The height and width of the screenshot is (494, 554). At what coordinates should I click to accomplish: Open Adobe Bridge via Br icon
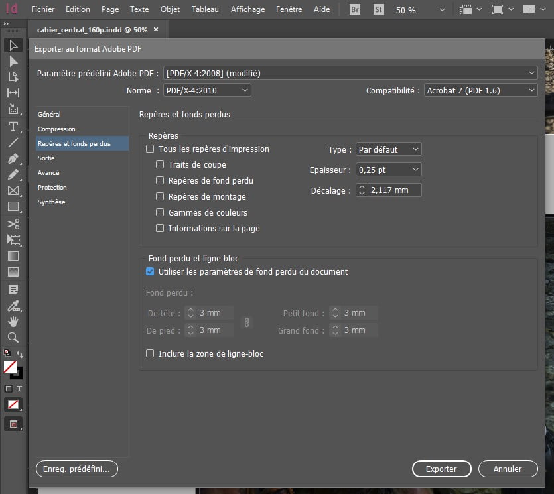point(356,10)
